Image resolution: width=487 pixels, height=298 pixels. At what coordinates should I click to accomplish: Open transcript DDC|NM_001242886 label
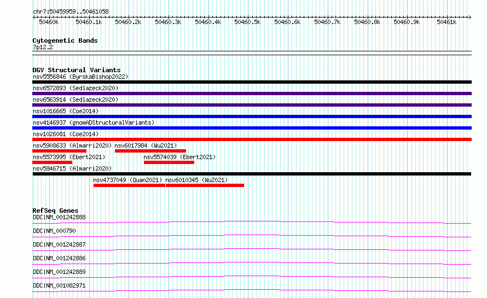tap(59, 258)
